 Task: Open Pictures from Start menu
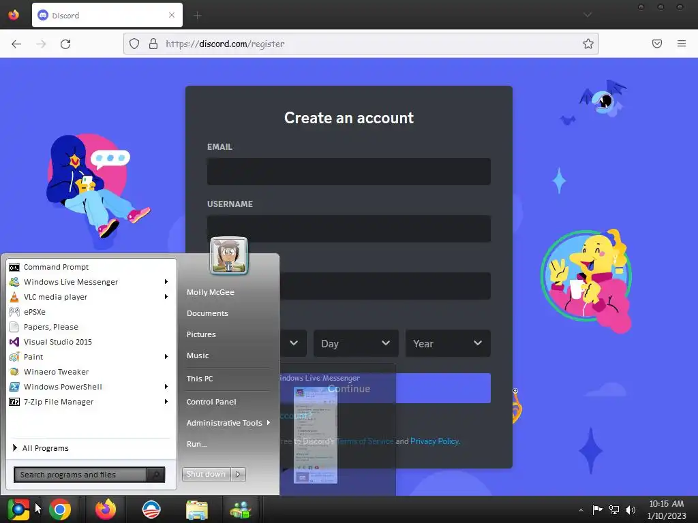tap(201, 334)
